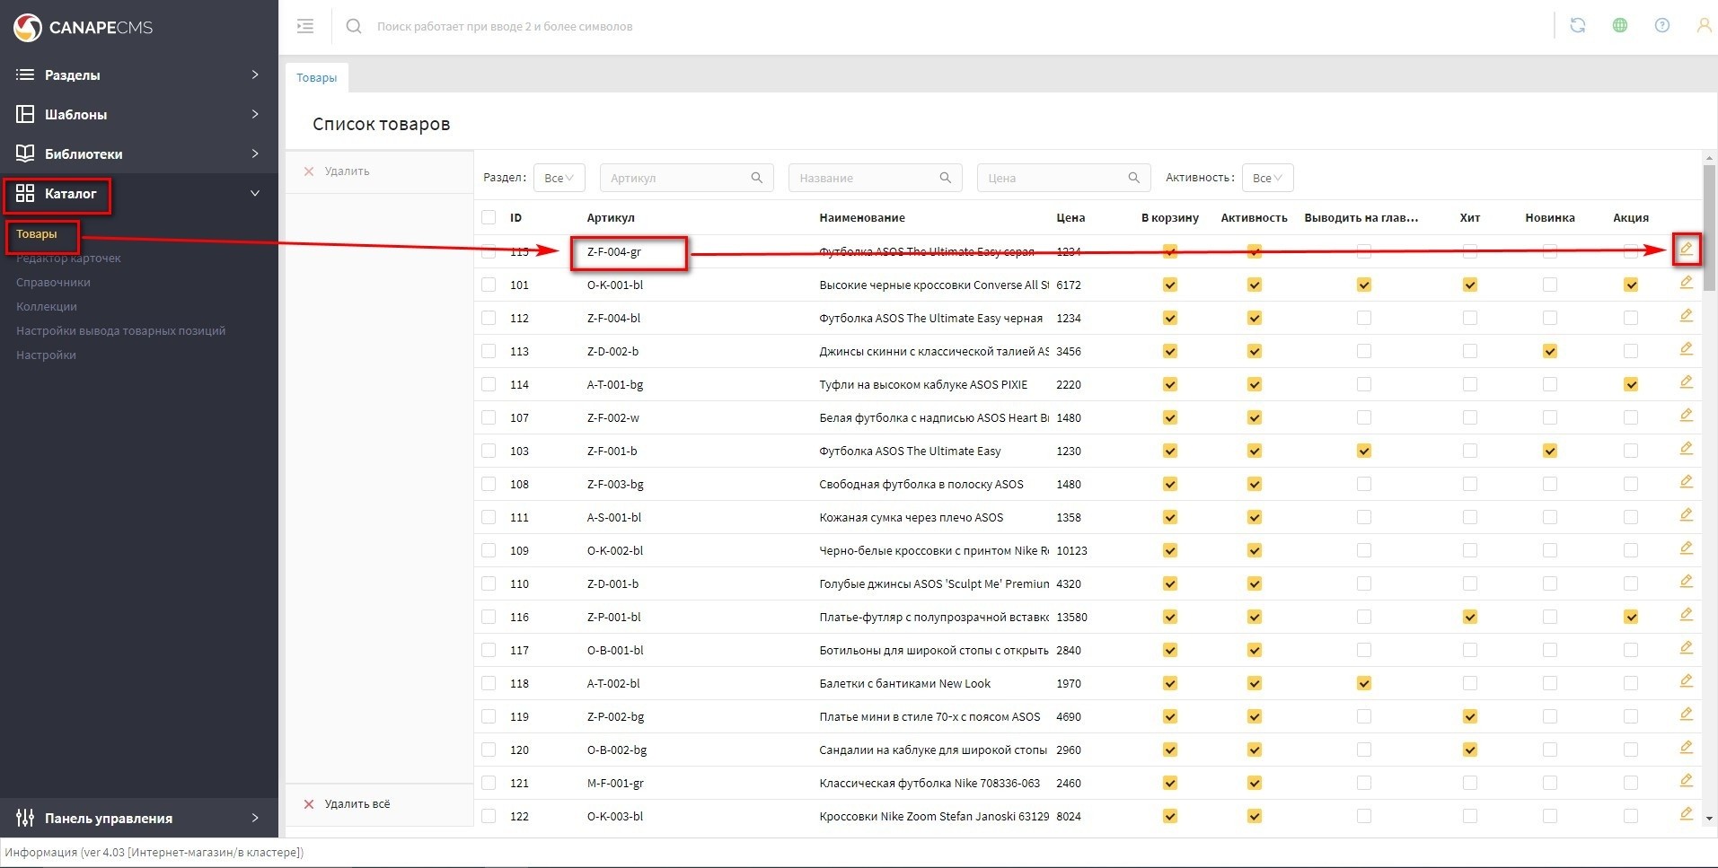Open the globe site icon

coord(1619,26)
